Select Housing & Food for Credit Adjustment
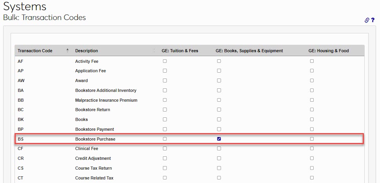This screenshot has width=380, height=183. click(312, 158)
